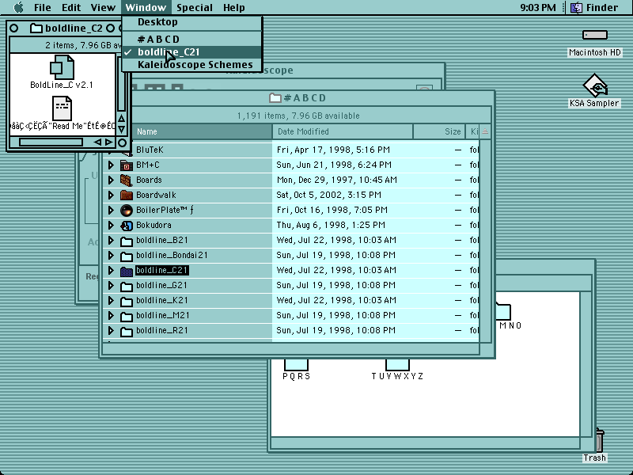Screen dimensions: 633x475
Task: Click scroll down arrow in boldline_C2 window
Action: point(121,129)
